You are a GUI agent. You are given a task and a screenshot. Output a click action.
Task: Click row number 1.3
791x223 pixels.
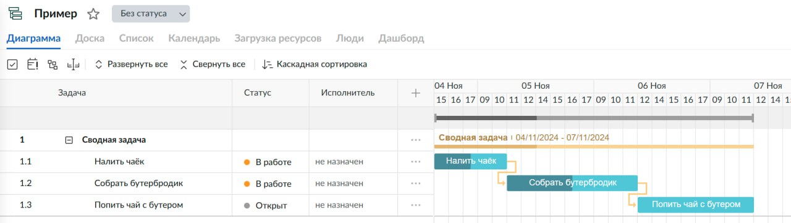pos(25,205)
